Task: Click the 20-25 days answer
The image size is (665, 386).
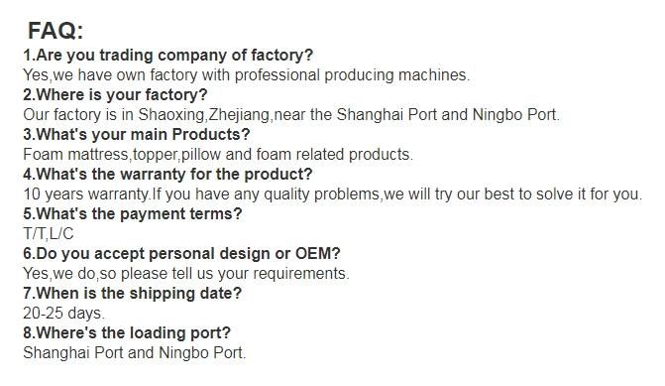Action: (x=63, y=314)
